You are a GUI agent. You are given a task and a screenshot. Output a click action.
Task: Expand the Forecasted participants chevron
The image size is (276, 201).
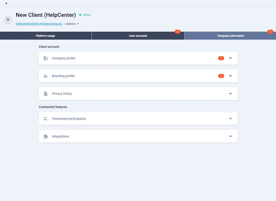pyautogui.click(x=230, y=119)
